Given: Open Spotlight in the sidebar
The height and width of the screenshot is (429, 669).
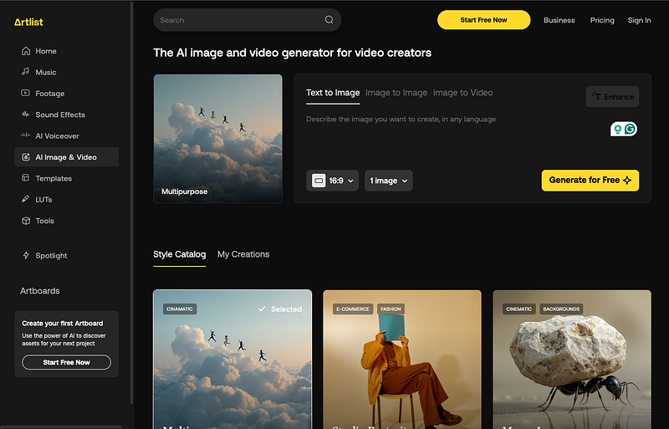Looking at the screenshot, I should 51,256.
